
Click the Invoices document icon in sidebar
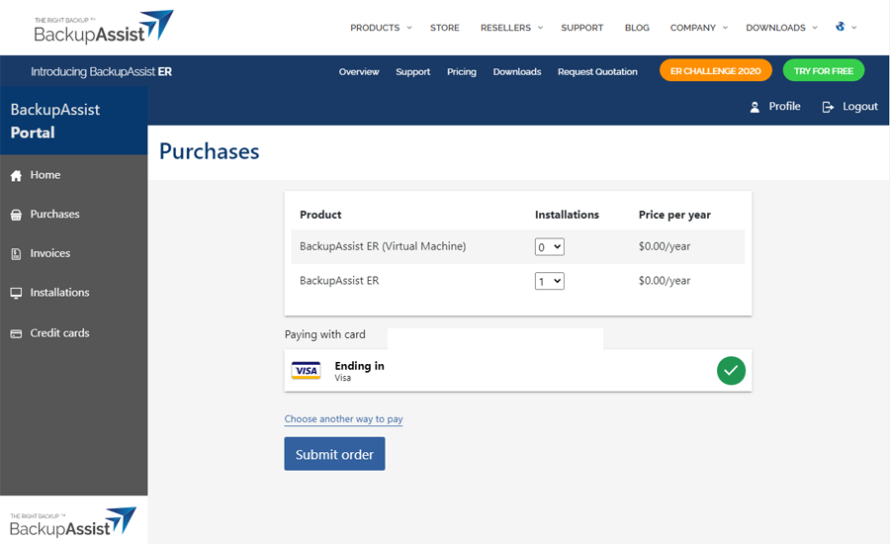[16, 254]
